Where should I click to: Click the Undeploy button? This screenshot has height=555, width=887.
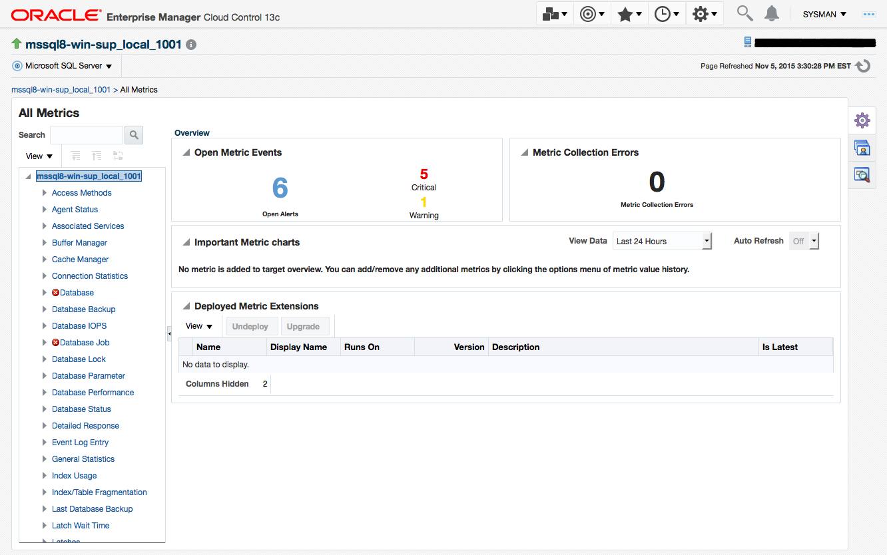click(250, 327)
